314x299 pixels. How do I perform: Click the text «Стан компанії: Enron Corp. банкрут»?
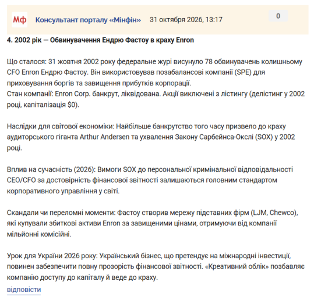tap(63, 94)
